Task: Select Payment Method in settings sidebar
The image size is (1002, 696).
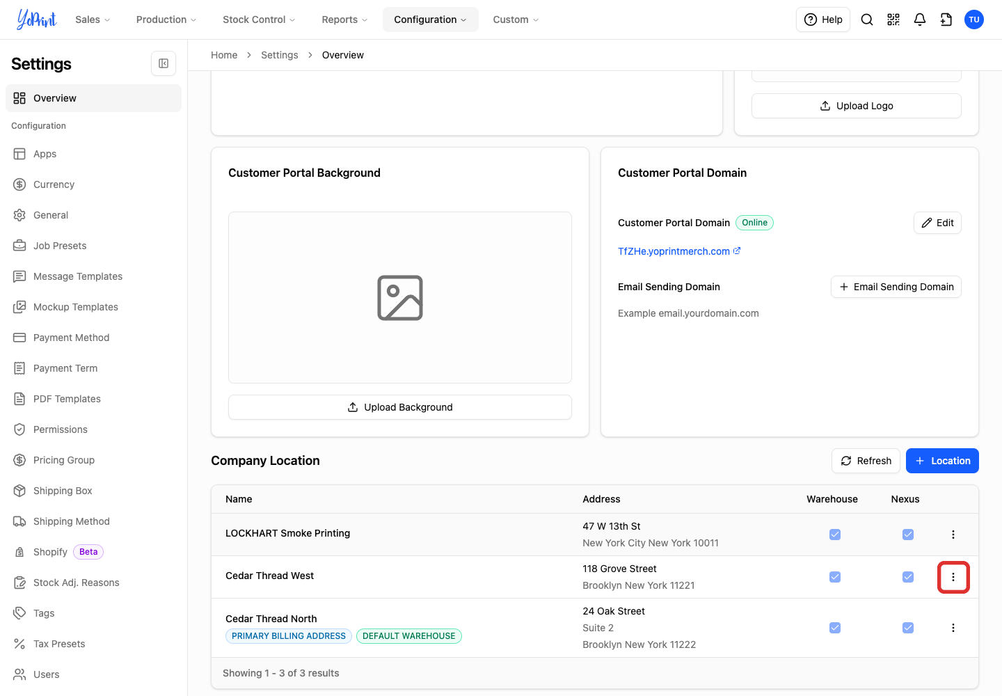Action: coord(72,338)
